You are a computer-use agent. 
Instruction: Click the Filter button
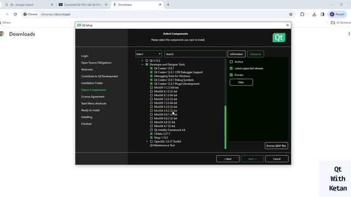241,83
